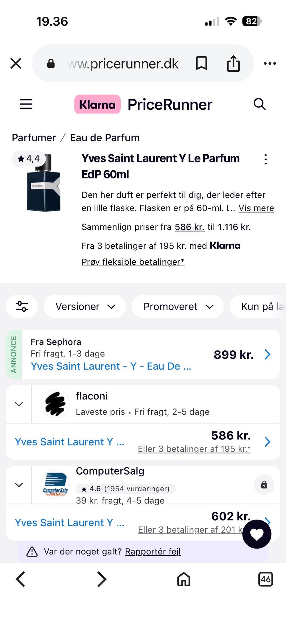Image resolution: width=286 pixels, height=620 pixels.
Task: Navigate to Parfumer breadcrumb
Action: [34, 138]
